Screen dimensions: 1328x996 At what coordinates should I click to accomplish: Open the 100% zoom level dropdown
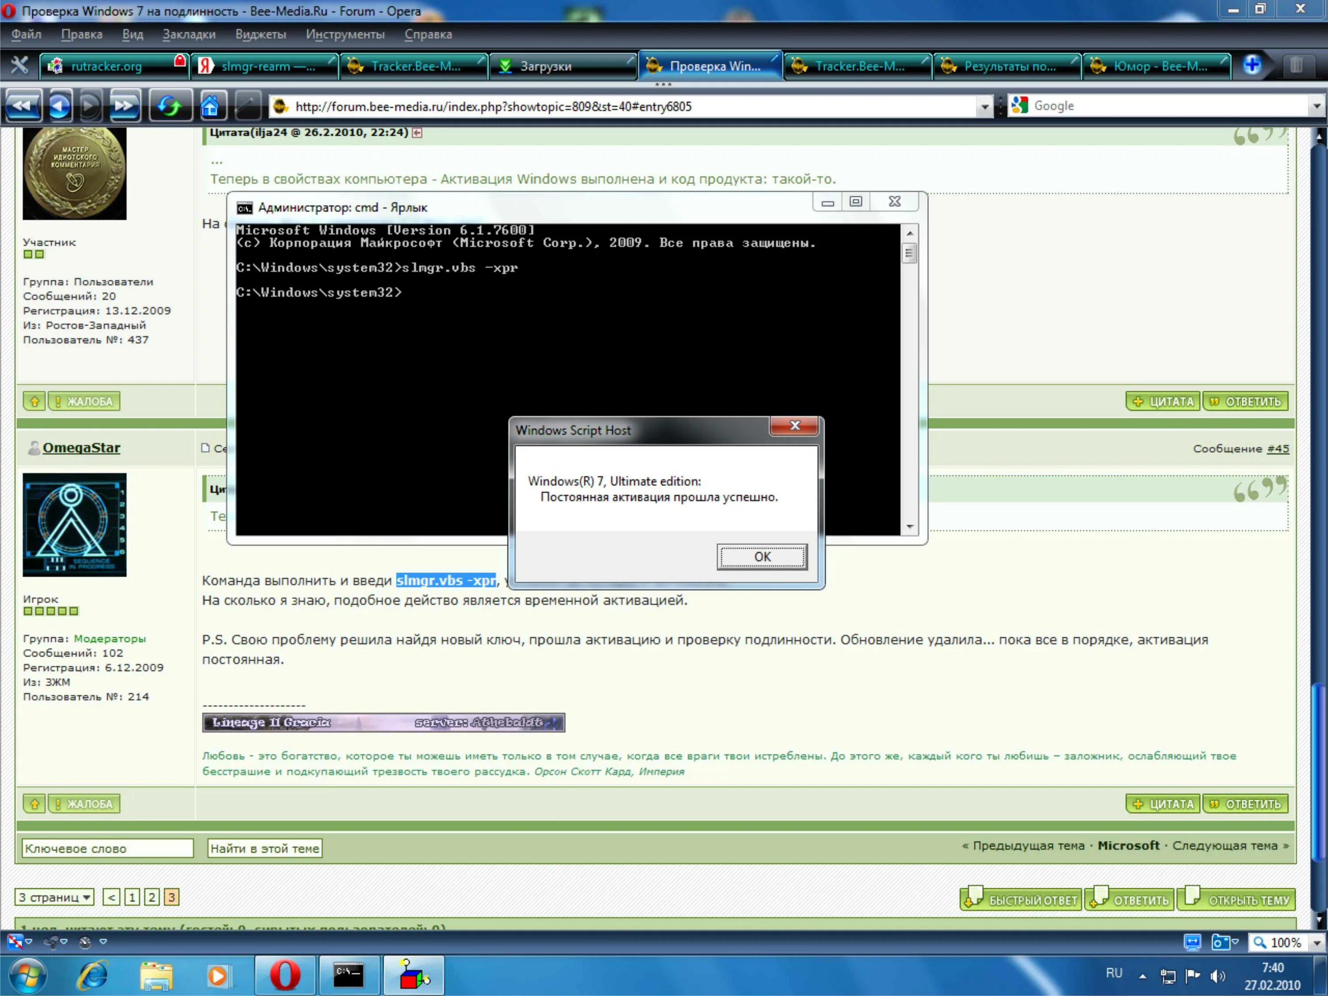(x=1316, y=942)
